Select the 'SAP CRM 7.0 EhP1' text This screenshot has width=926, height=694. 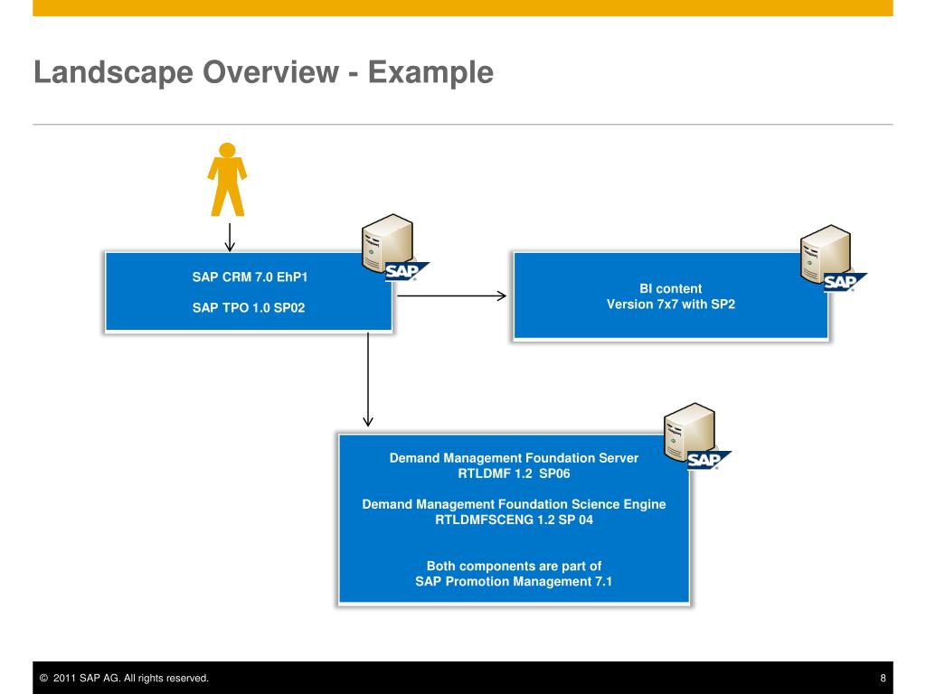[x=250, y=277]
